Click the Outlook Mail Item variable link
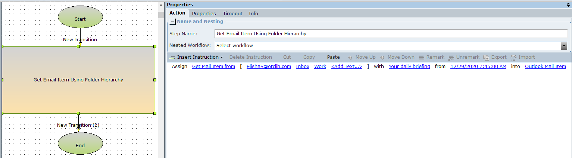 click(545, 67)
